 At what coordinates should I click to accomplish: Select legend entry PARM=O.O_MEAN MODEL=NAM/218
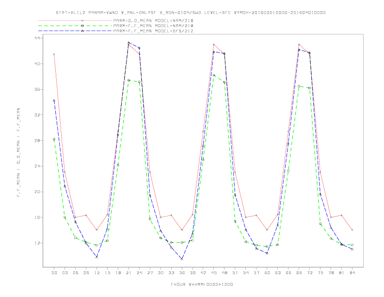coord(153,21)
